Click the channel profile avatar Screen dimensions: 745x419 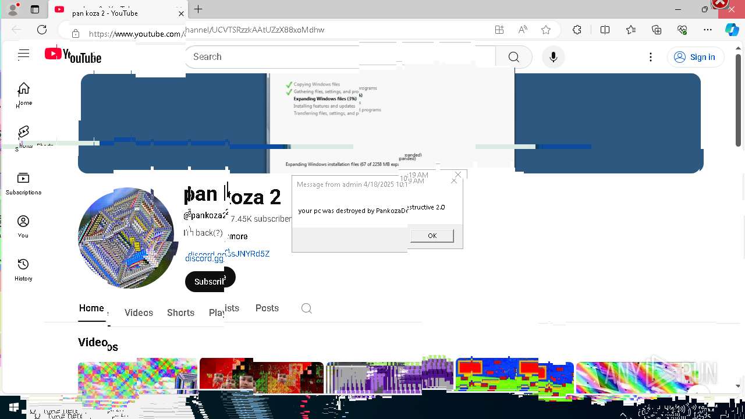click(127, 237)
